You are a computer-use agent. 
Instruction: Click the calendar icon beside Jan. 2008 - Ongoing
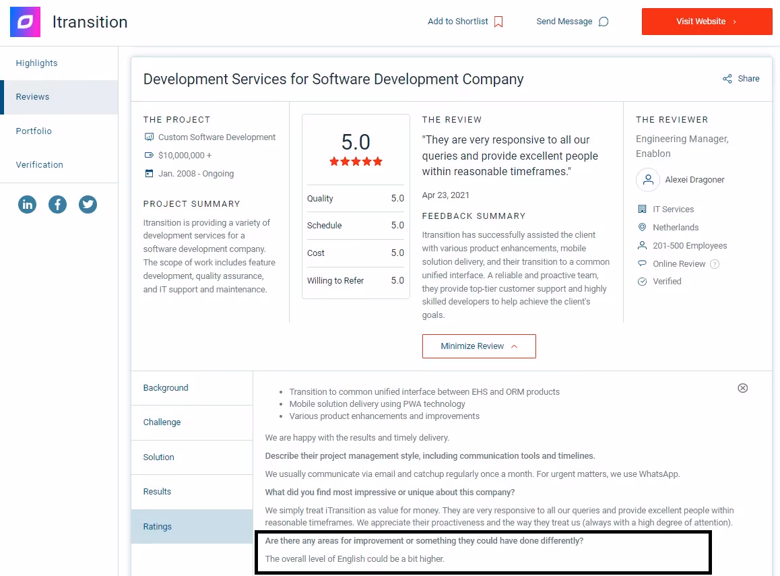(149, 173)
